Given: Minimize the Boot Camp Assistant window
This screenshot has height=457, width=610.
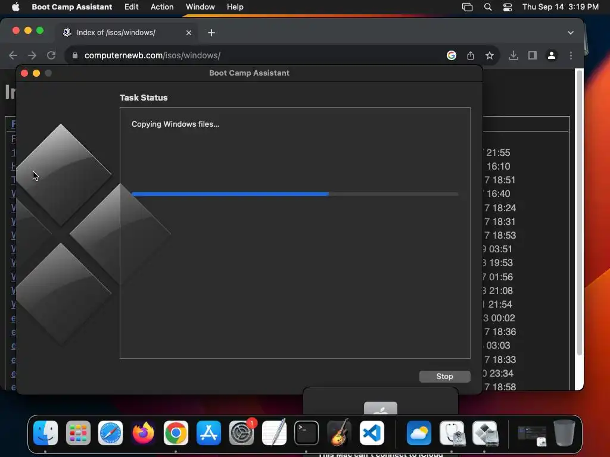Looking at the screenshot, I should (x=36, y=73).
